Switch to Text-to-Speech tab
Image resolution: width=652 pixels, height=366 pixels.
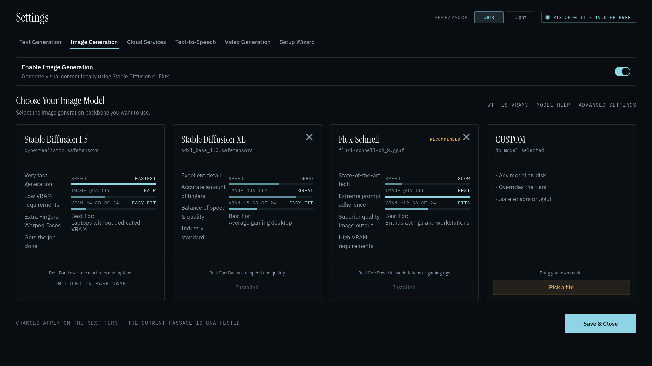click(x=196, y=42)
